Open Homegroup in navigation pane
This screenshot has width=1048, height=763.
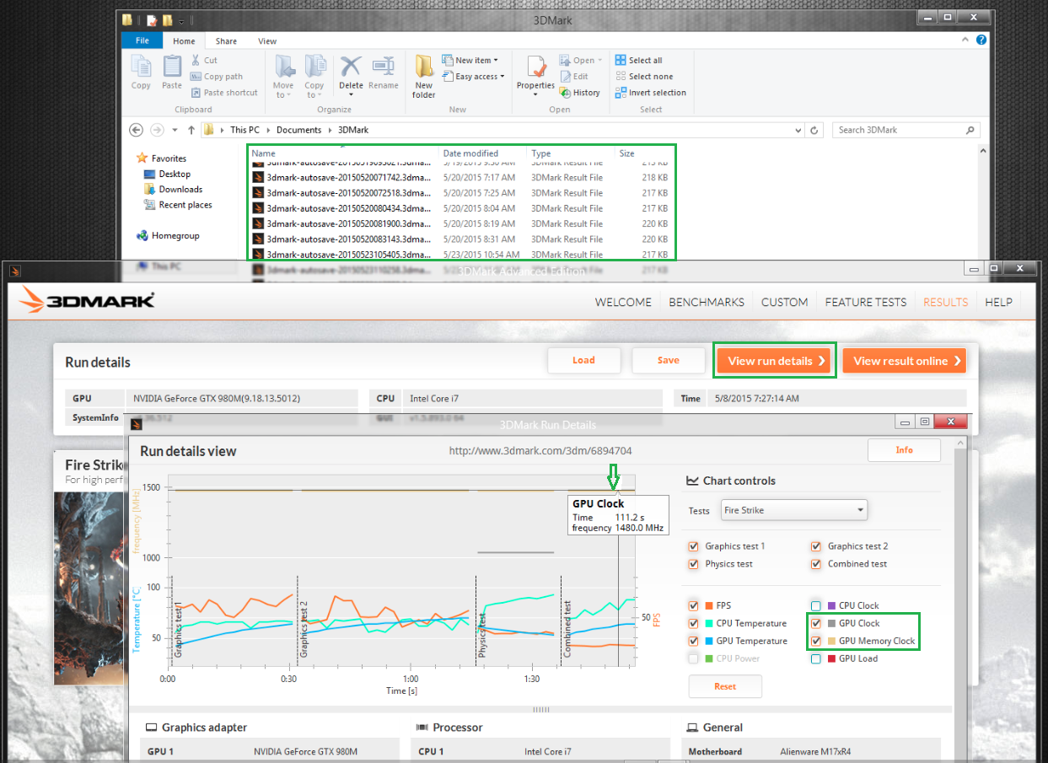click(167, 236)
